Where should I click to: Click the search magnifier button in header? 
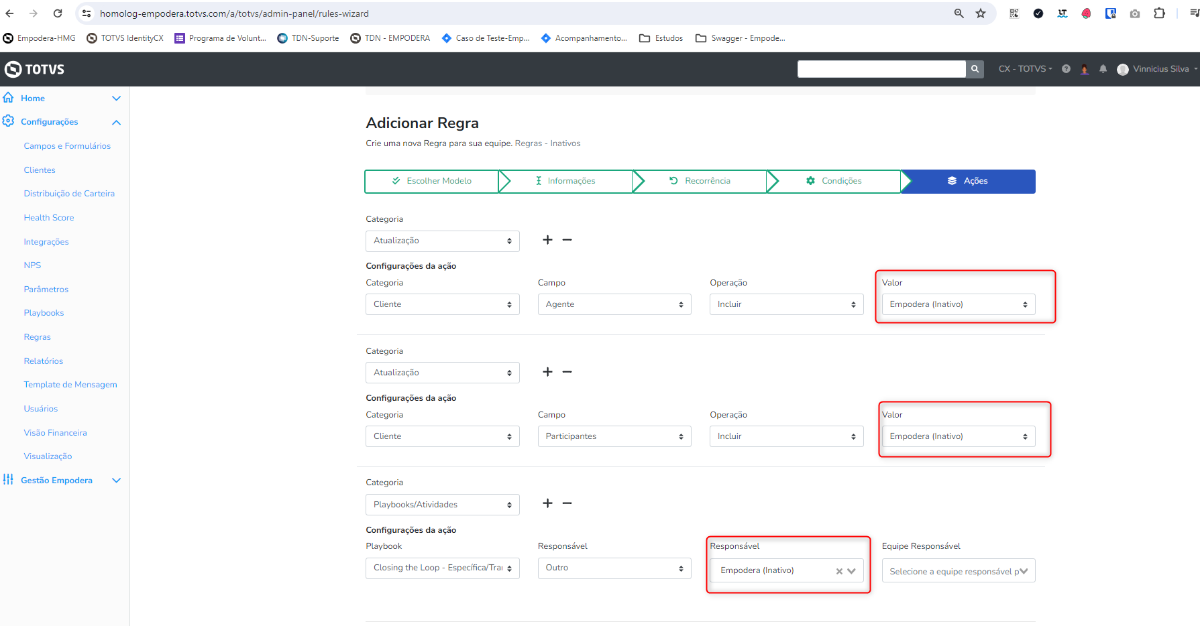[x=975, y=69]
